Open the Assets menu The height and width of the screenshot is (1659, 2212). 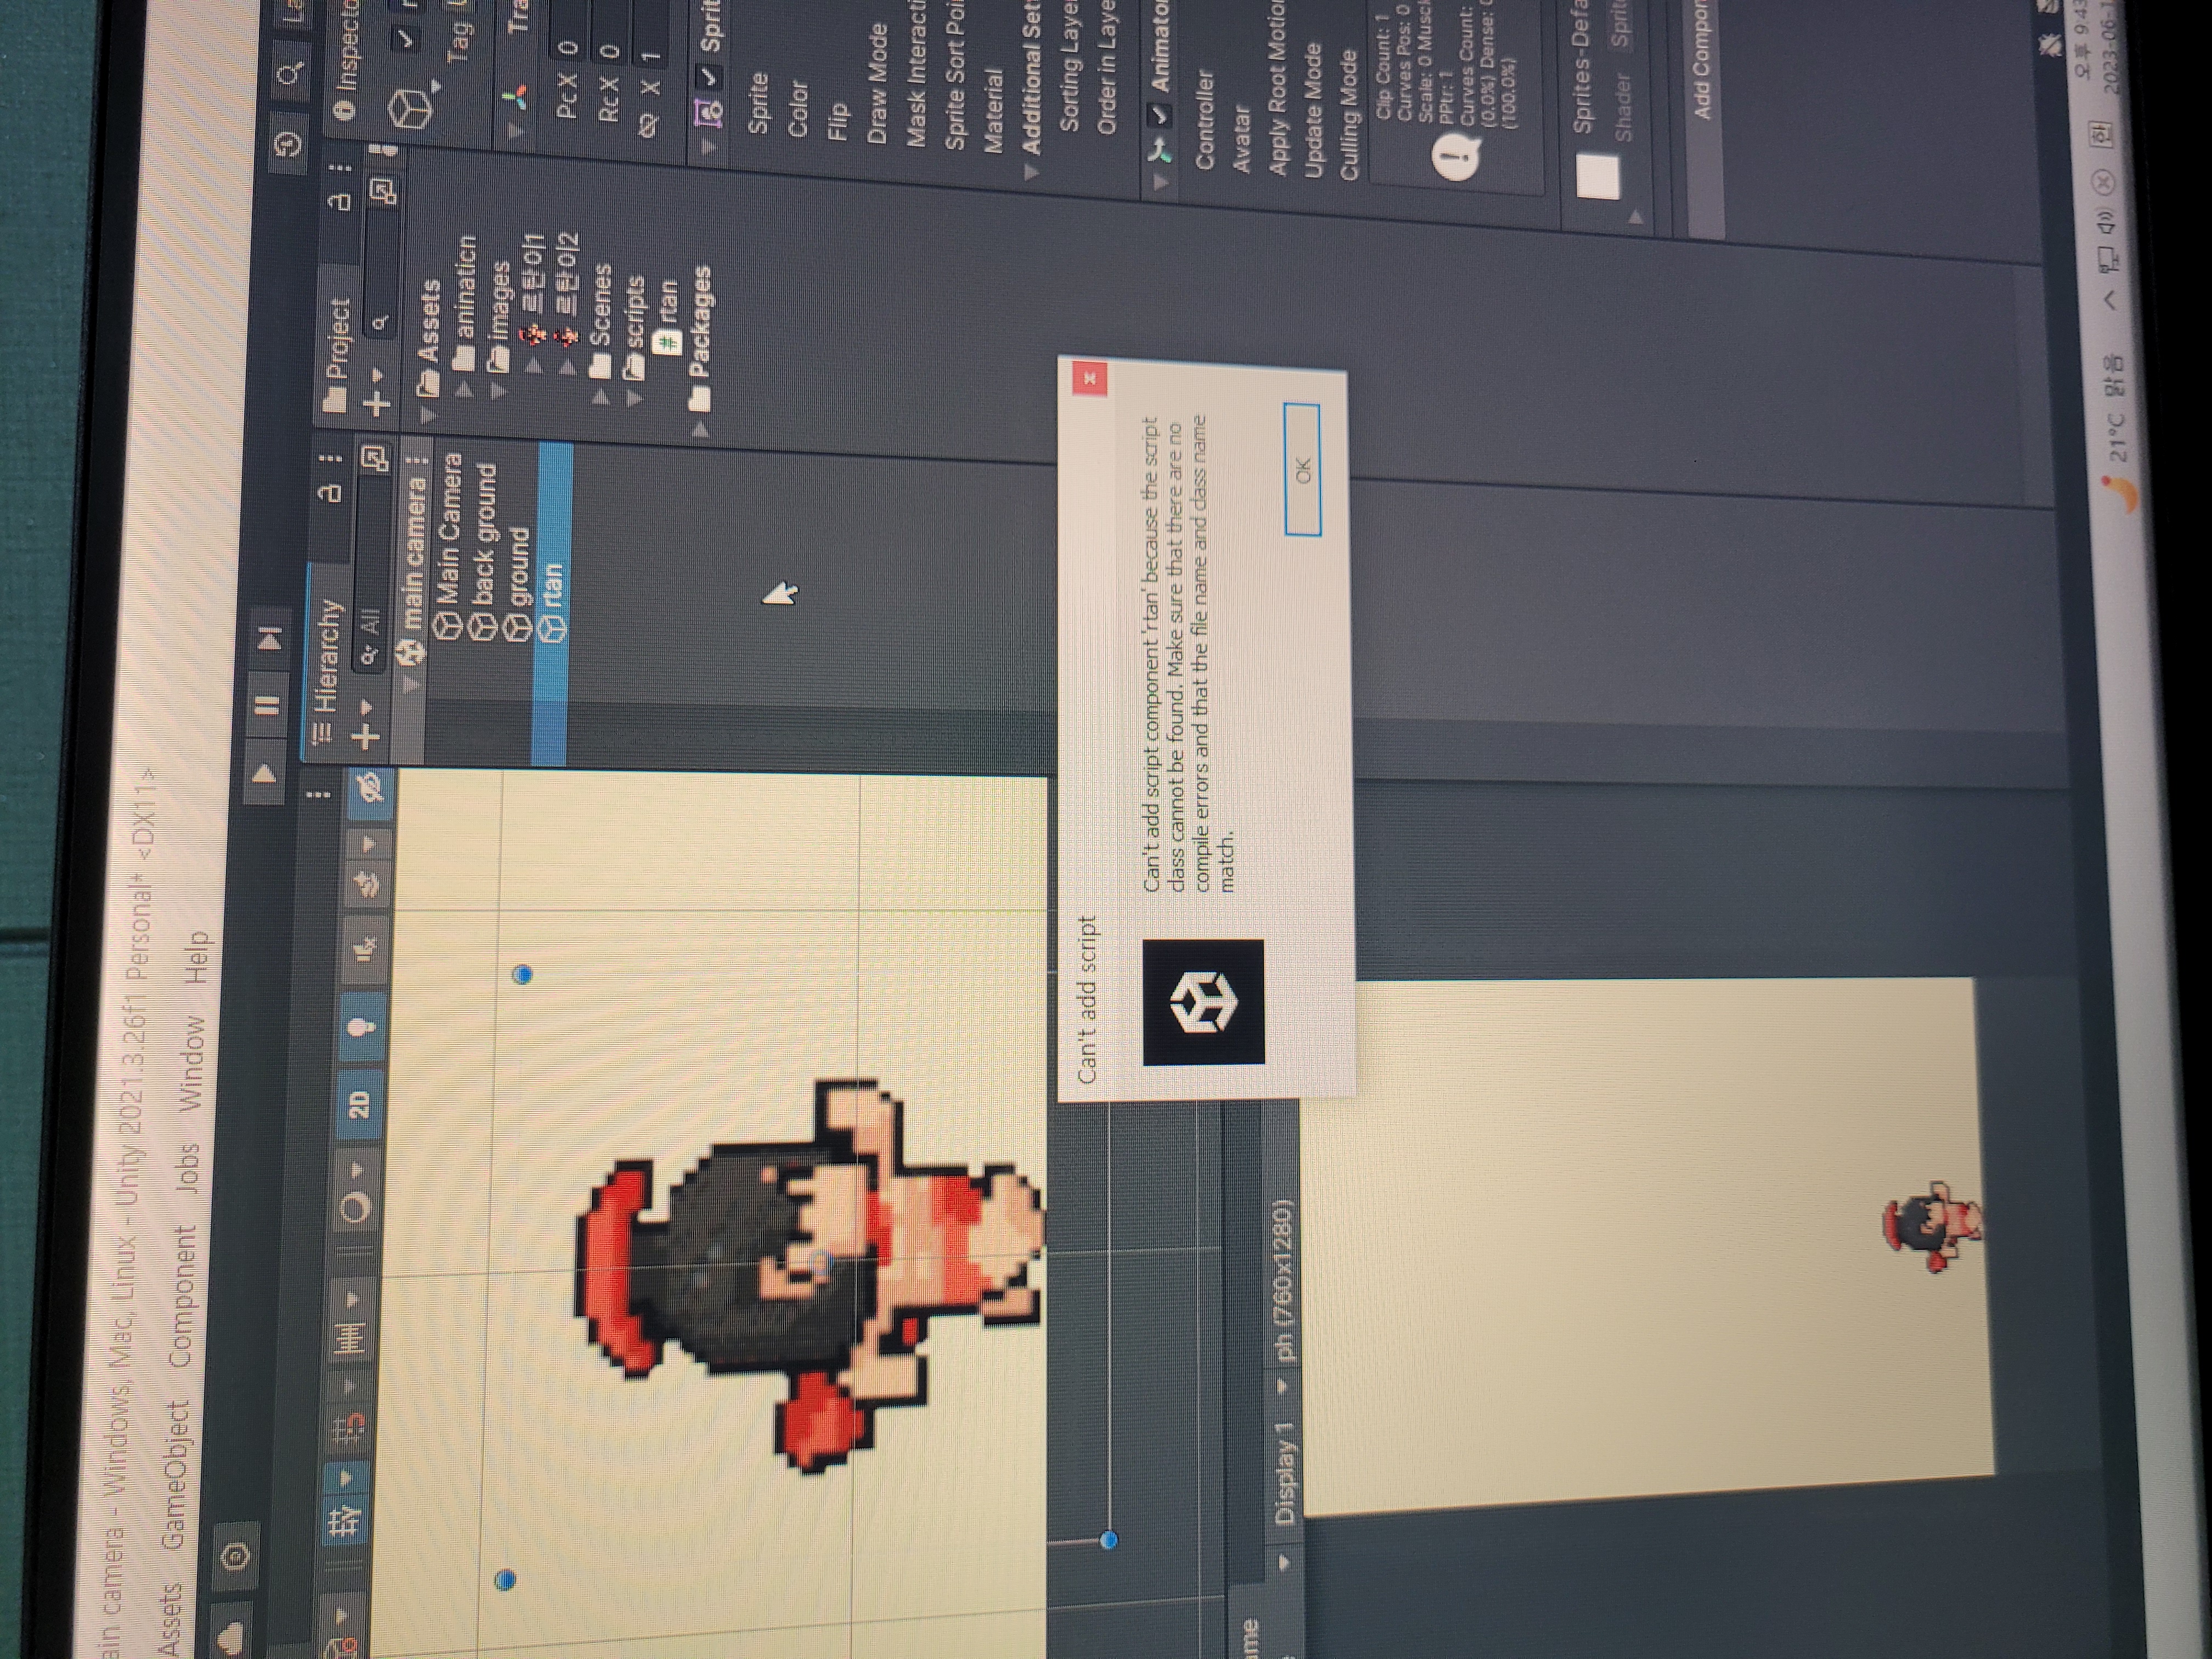tap(172, 1620)
